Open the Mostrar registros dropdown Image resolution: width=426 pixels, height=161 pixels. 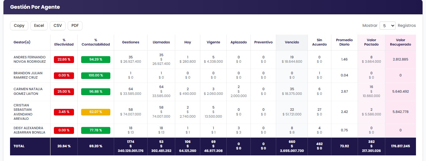[387, 26]
